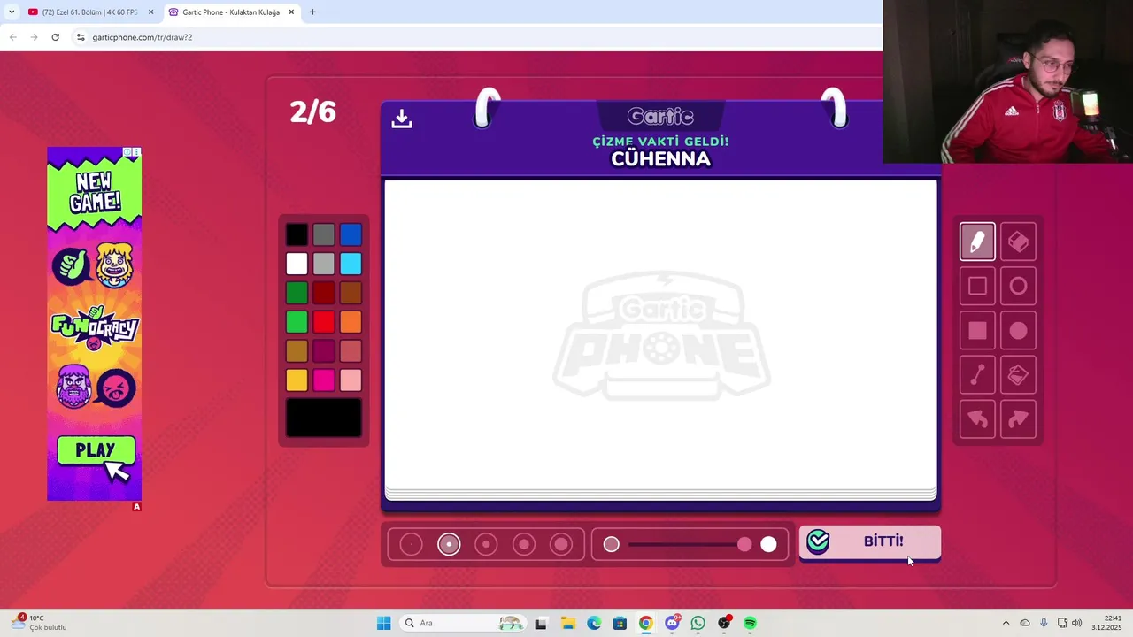Open Spotify from the taskbar
Screen dimensions: 1133x637
(750, 623)
